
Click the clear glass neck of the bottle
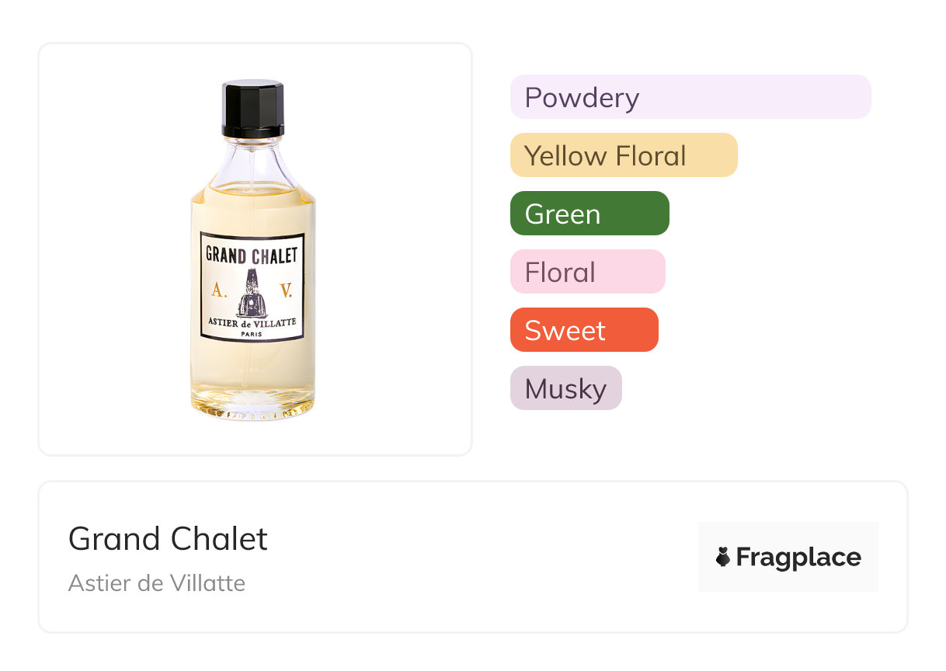coord(253,162)
